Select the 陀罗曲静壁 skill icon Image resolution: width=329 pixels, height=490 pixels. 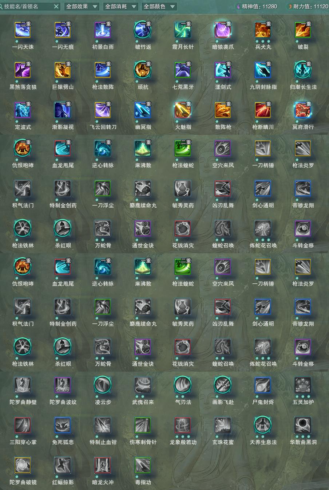[x=23, y=385]
